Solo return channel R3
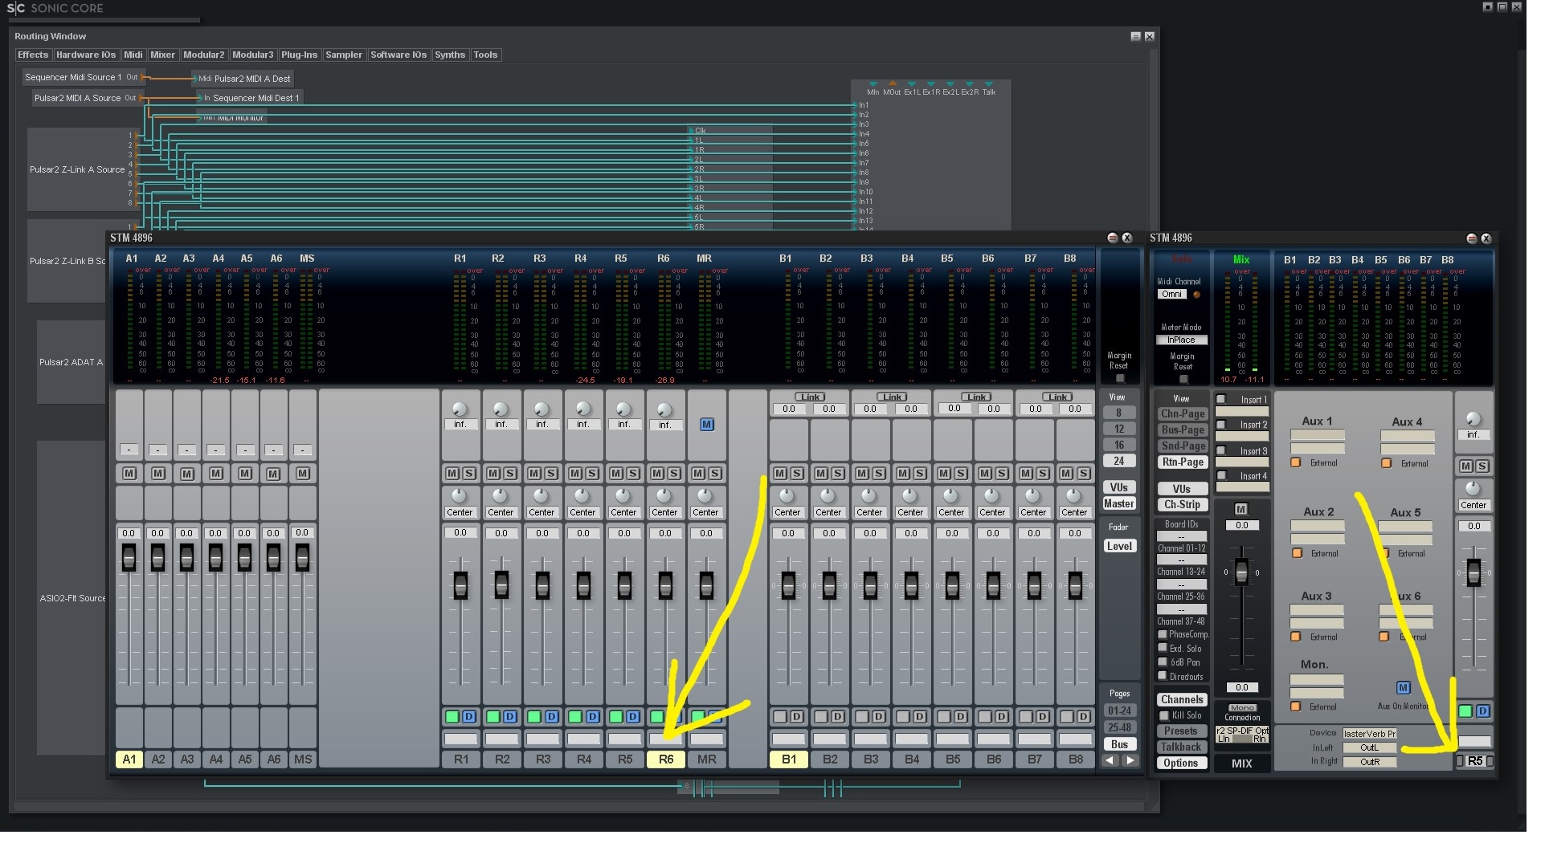 [551, 474]
